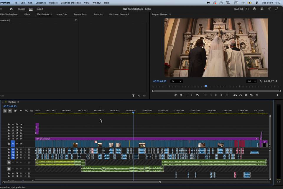283x189 pixels.
Task: Toggle timeline Snap magnet icon
Action: 10,110
